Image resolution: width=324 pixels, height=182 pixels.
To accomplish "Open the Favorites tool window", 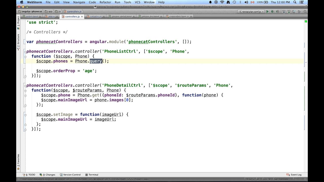I will coord(18,162).
